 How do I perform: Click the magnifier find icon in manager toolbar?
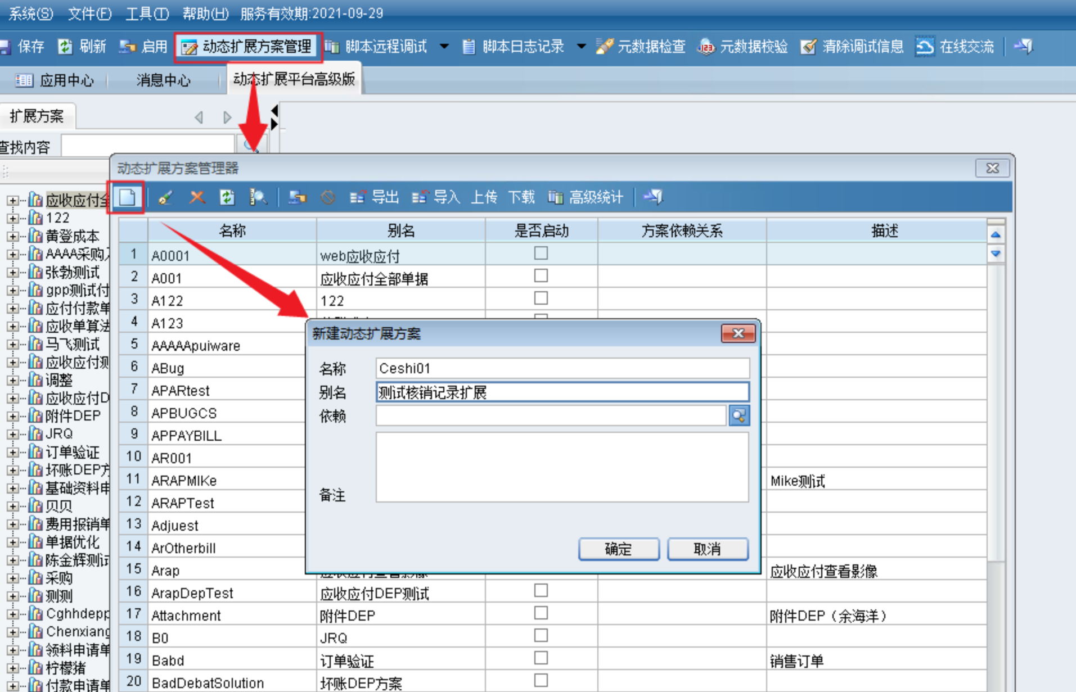[258, 197]
